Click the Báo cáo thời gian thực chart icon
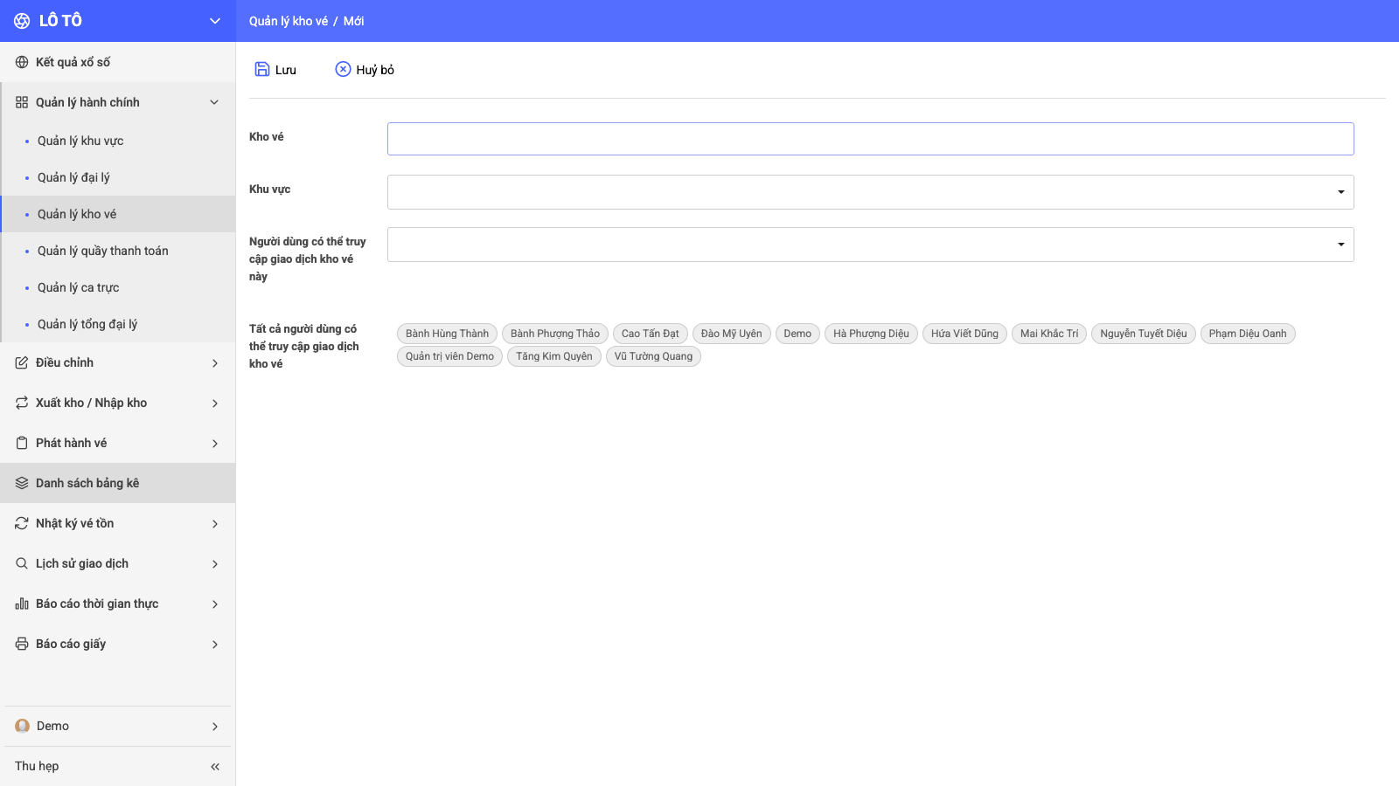This screenshot has width=1399, height=786. [x=22, y=603]
